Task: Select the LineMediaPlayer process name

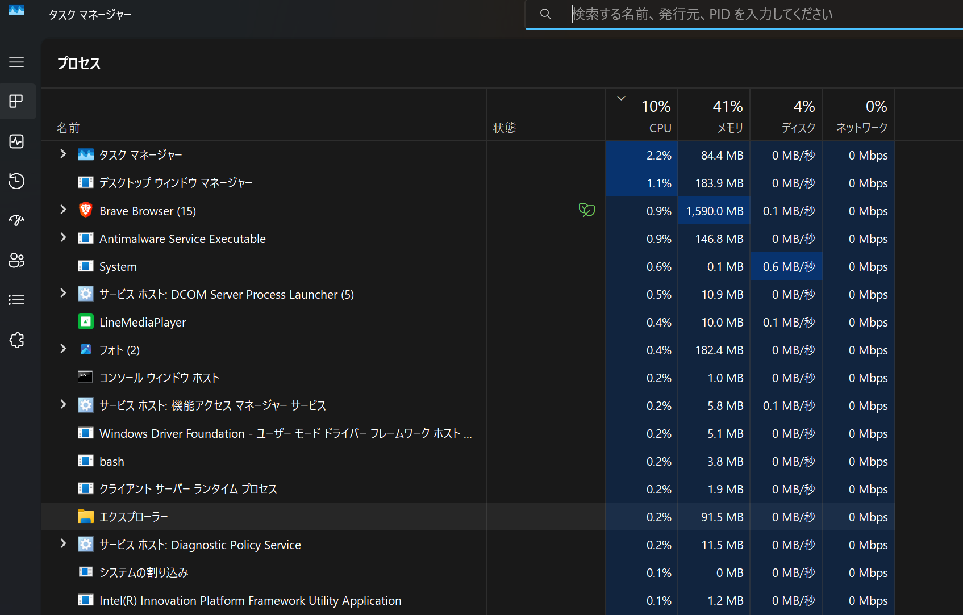Action: (143, 322)
